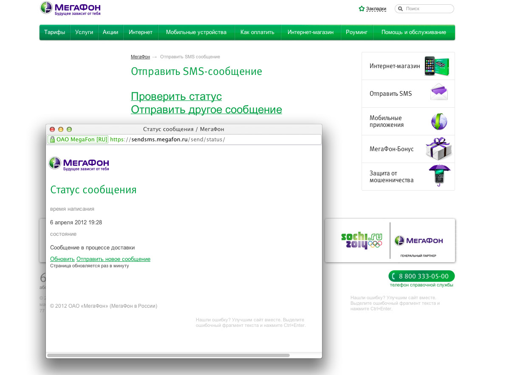The image size is (506, 375).
Task: Click the состояние label
Action: coord(63,234)
